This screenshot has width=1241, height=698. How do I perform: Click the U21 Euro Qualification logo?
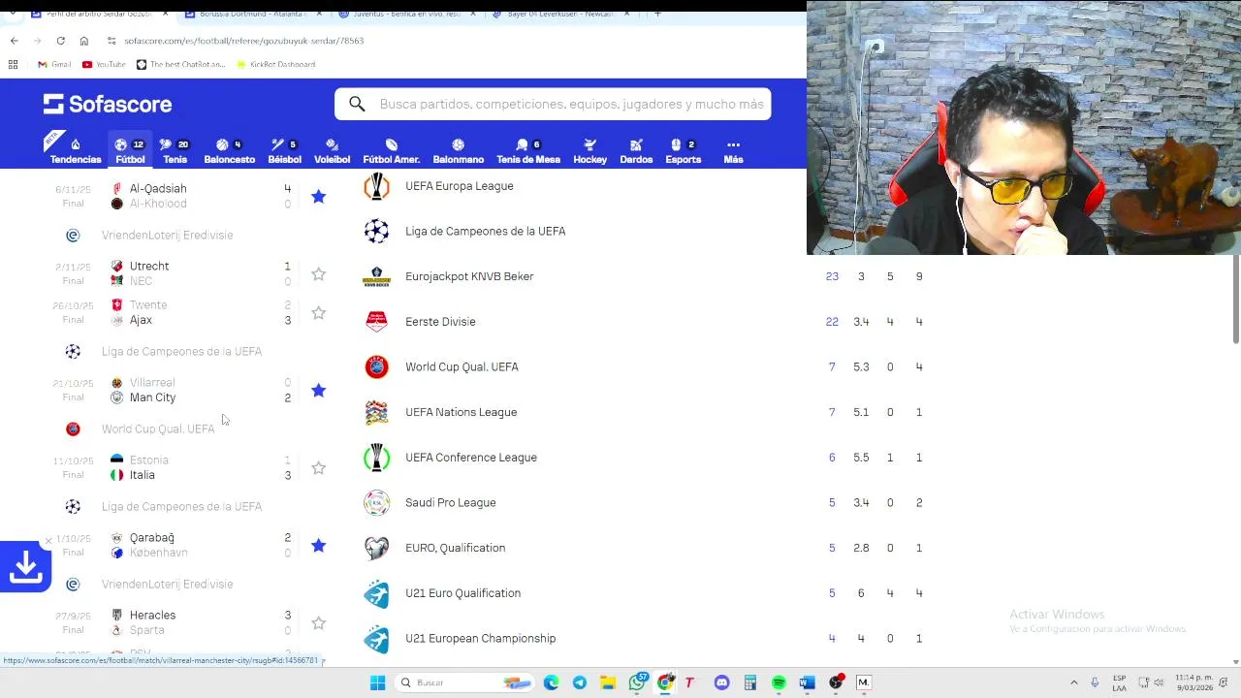click(376, 593)
